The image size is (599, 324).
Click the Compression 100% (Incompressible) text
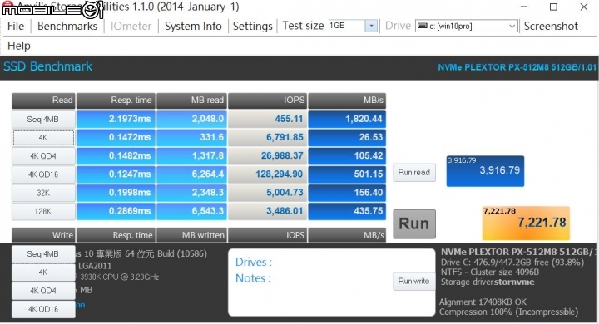pyautogui.click(x=509, y=312)
